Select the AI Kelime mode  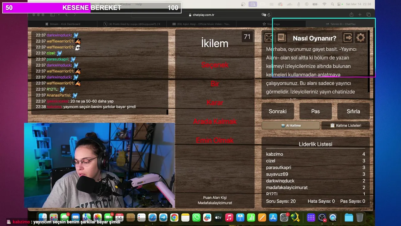coord(291,126)
